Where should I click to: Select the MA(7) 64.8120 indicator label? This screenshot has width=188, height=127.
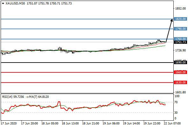pyautogui.click(x=39, y=97)
